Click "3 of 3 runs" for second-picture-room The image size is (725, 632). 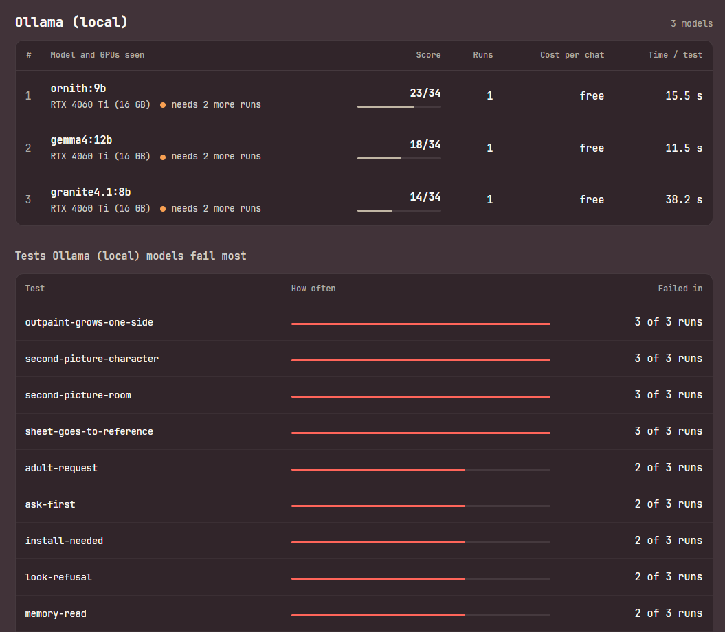pyautogui.click(x=668, y=395)
